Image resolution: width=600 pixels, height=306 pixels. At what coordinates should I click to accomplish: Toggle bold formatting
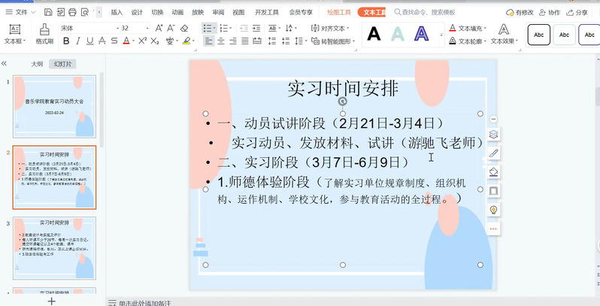tap(67, 41)
